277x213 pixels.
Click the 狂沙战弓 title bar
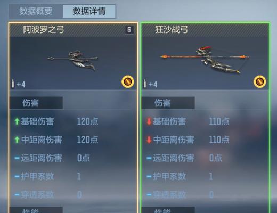(205, 30)
